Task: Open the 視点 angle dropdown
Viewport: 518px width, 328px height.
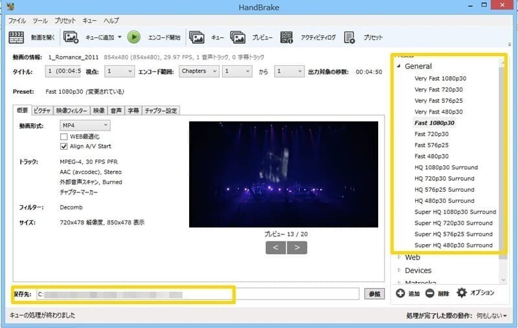Action: 119,71
